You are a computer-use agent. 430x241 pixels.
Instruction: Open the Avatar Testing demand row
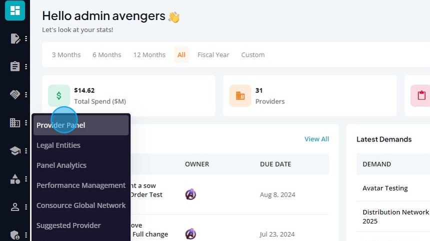(385, 188)
